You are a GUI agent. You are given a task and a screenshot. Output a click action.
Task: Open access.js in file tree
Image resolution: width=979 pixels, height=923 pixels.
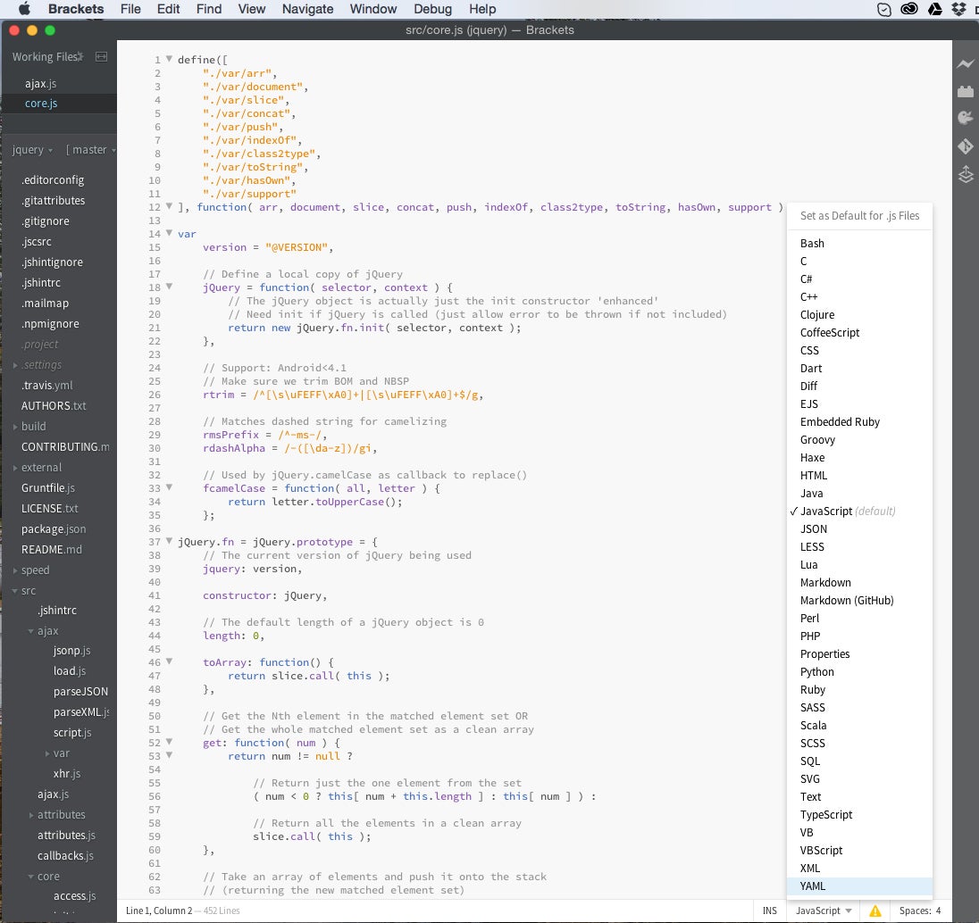[74, 896]
